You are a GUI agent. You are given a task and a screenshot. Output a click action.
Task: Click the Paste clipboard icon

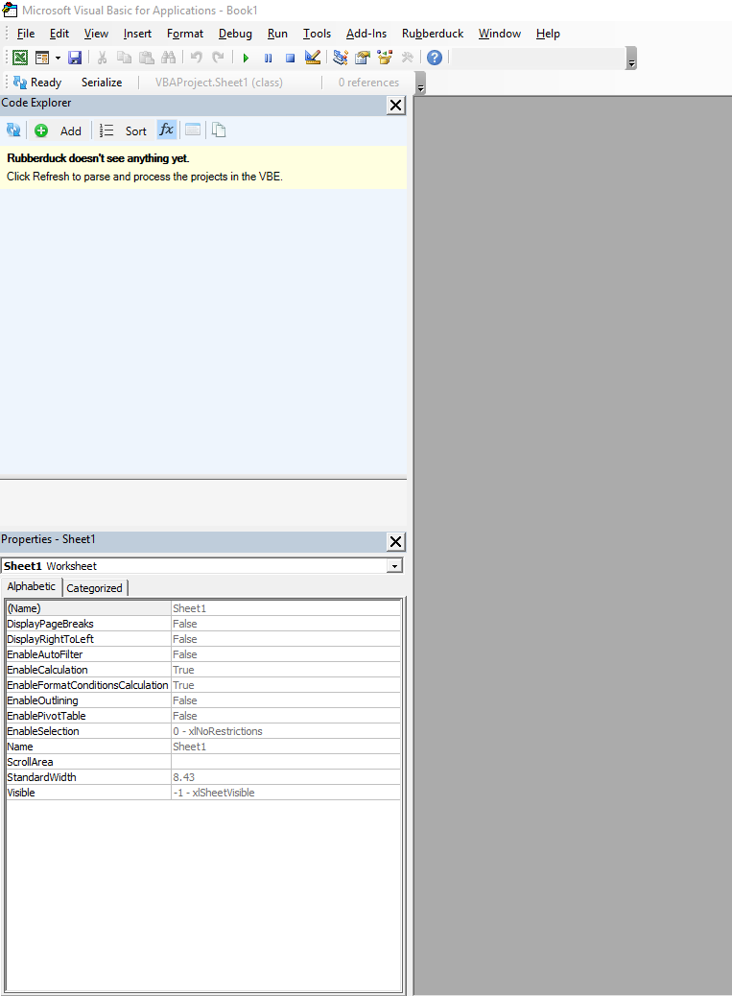147,58
